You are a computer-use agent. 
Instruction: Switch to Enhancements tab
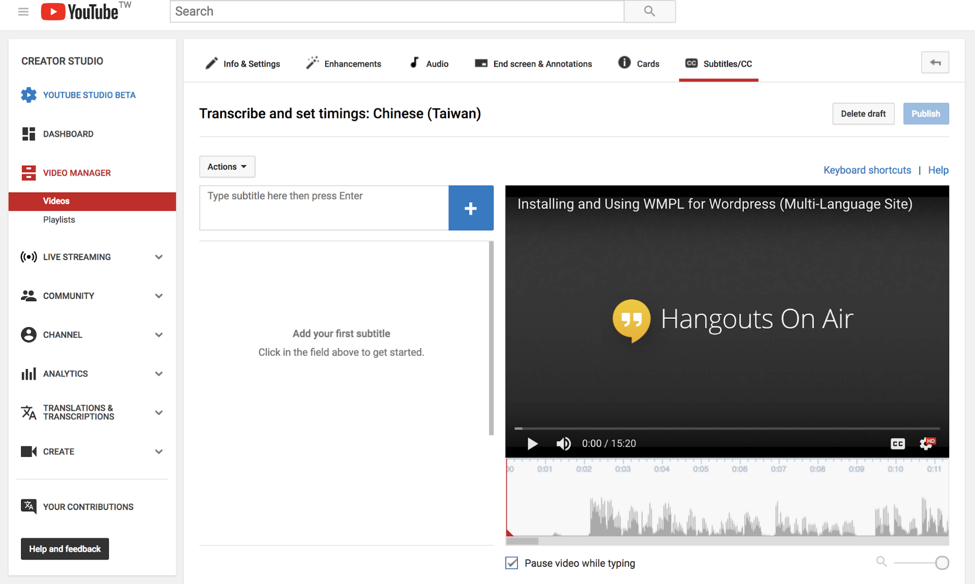[343, 63]
